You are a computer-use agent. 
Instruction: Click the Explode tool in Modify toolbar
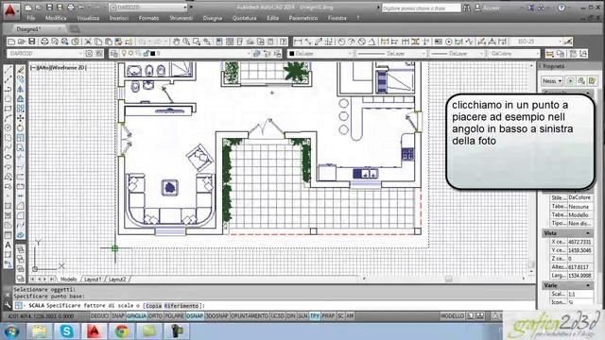(21, 235)
